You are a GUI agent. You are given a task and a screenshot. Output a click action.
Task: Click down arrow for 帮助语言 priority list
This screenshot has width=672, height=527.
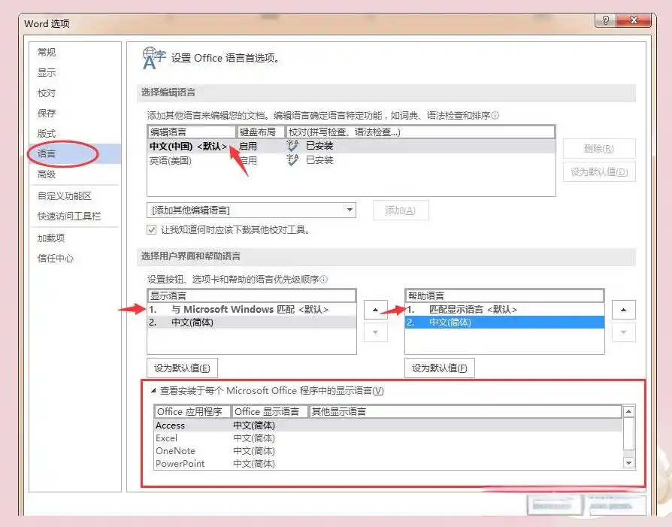(x=625, y=332)
